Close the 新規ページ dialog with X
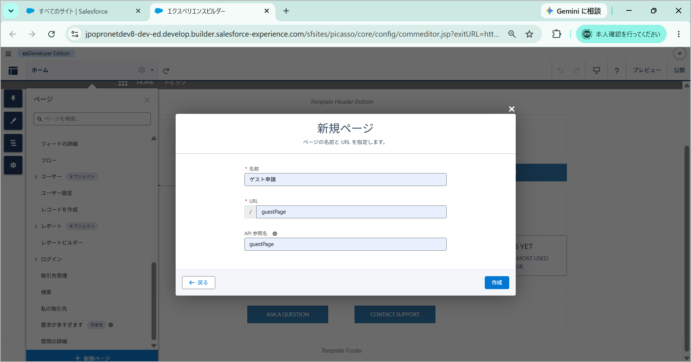This screenshot has height=362, width=691. tap(512, 109)
